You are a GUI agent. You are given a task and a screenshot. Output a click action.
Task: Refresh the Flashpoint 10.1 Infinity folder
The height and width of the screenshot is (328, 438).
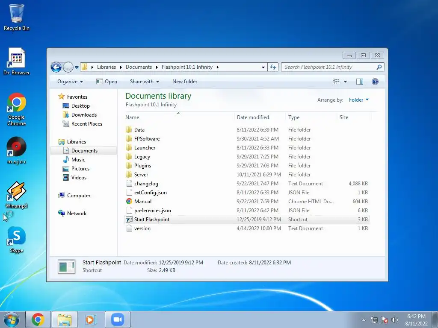click(x=273, y=67)
